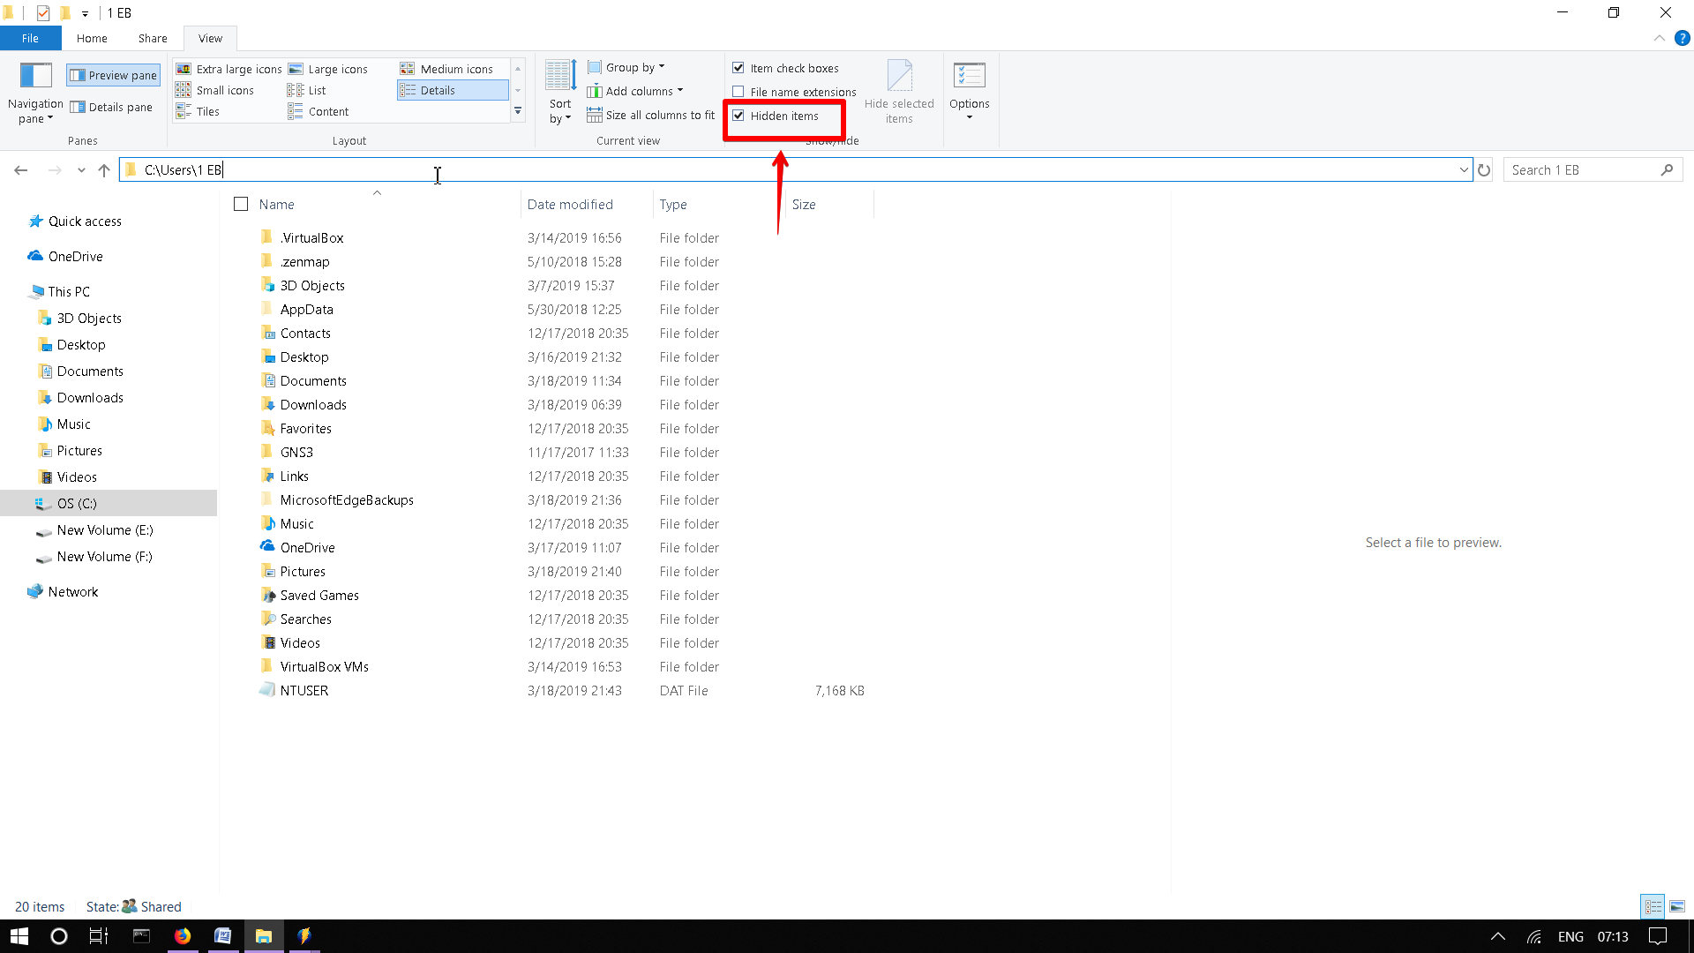Open Firefox from the taskbar
Screen dimensions: 1694x953
point(182,936)
